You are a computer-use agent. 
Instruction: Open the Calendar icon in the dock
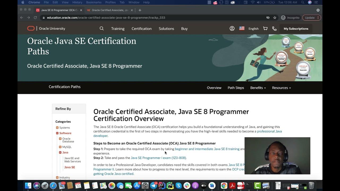click(78, 186)
